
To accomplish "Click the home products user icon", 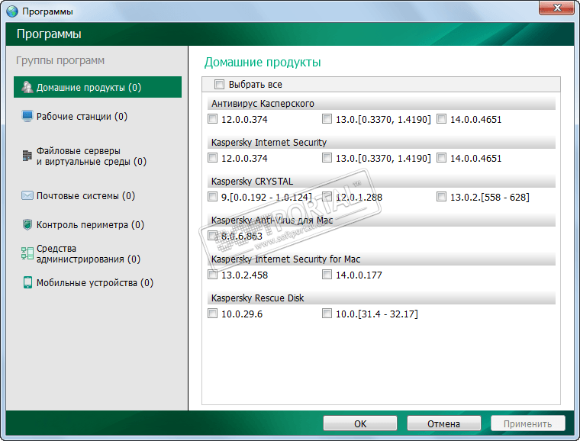I will click(x=27, y=87).
